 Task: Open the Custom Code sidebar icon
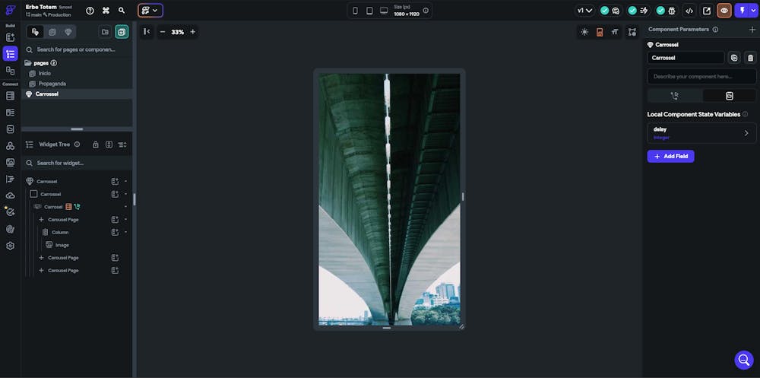click(x=10, y=179)
